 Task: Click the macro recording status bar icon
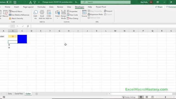tap(4, 97)
